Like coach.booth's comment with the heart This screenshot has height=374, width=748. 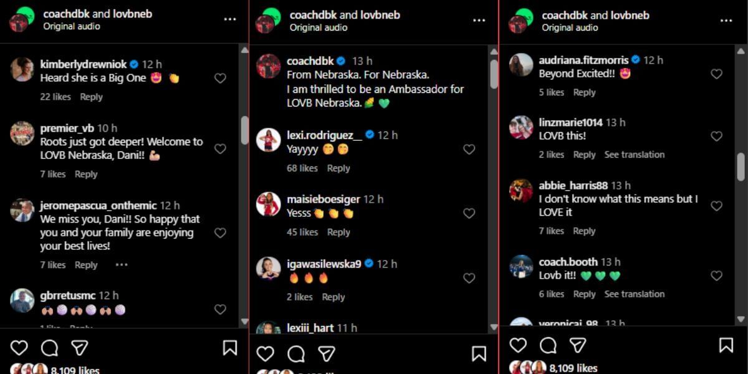click(x=716, y=275)
